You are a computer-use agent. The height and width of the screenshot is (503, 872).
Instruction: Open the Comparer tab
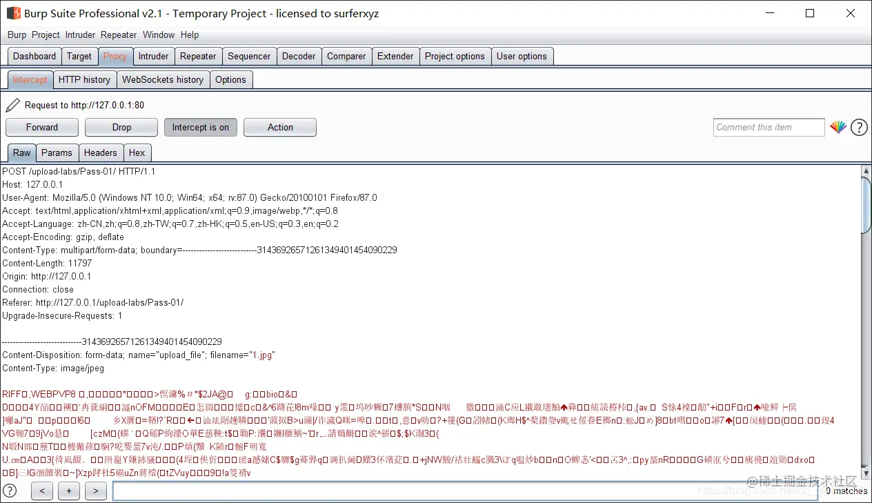coord(346,56)
